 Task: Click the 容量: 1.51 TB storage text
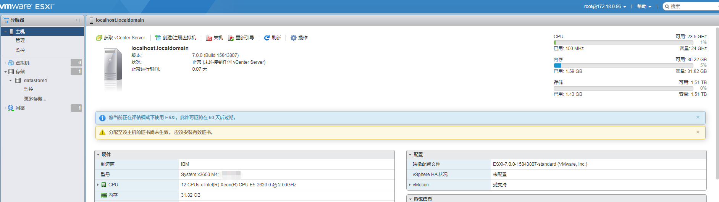tap(693, 94)
